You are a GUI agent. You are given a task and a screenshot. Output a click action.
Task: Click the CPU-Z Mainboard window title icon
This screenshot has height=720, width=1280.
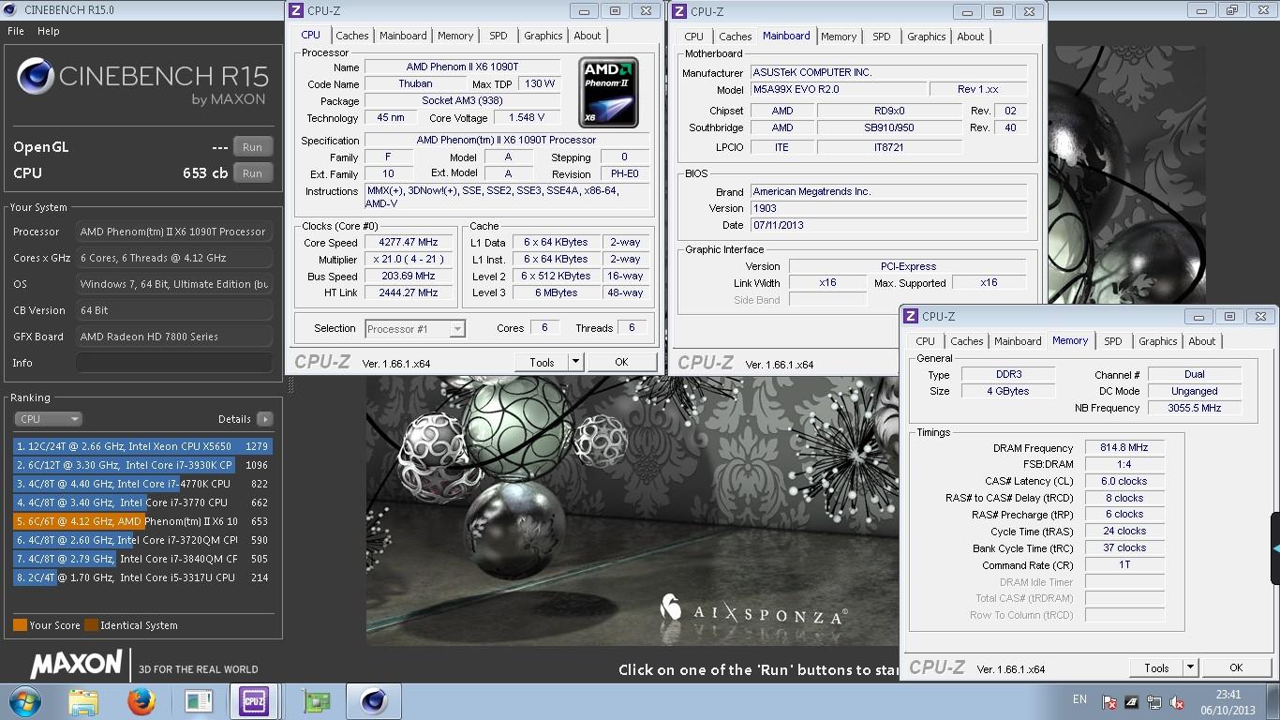tap(678, 12)
